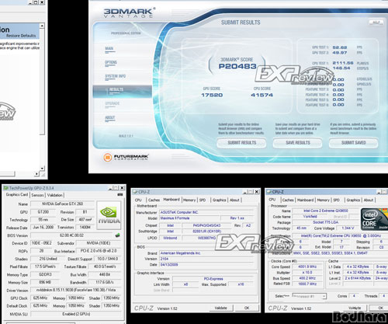The width and height of the screenshot is (388, 324).
Task: Select the Caches tab in right CPU-Z
Action: click(x=288, y=200)
